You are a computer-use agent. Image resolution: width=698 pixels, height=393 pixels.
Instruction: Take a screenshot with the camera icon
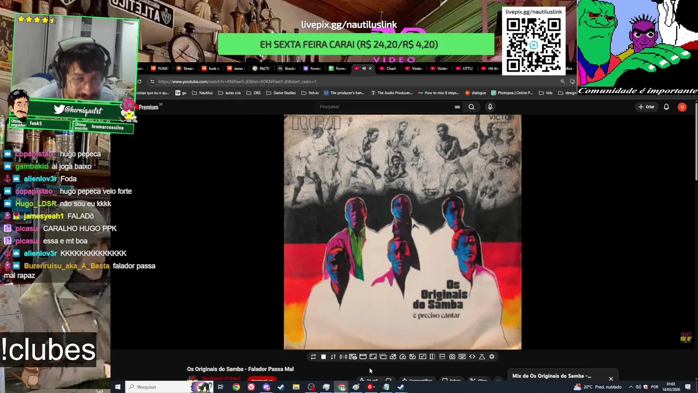coord(452,356)
